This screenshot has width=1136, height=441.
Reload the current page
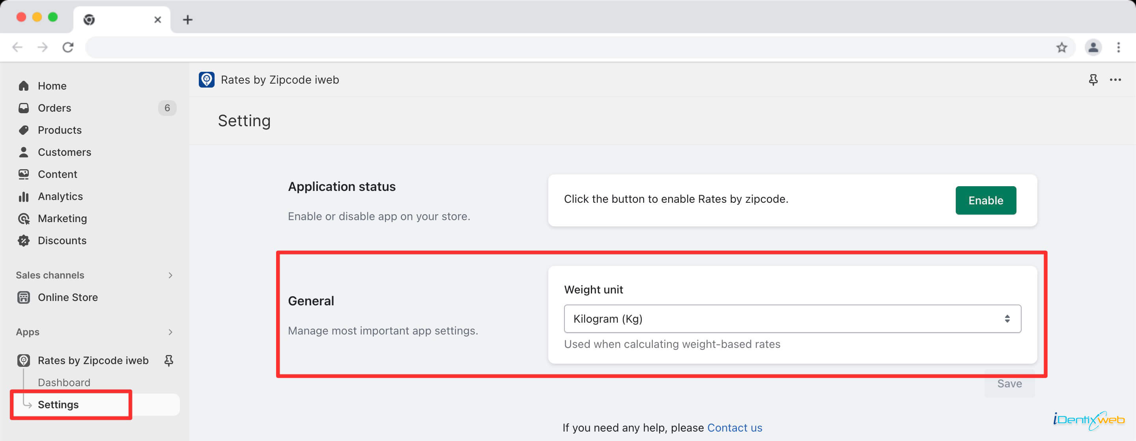click(x=68, y=47)
